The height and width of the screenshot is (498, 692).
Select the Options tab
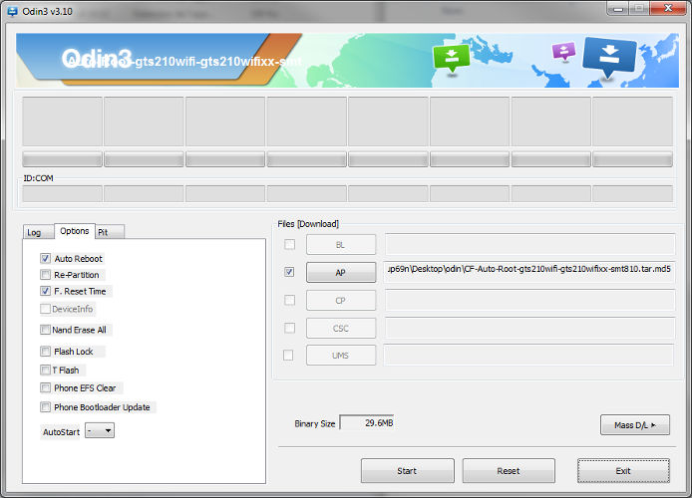coord(75,231)
